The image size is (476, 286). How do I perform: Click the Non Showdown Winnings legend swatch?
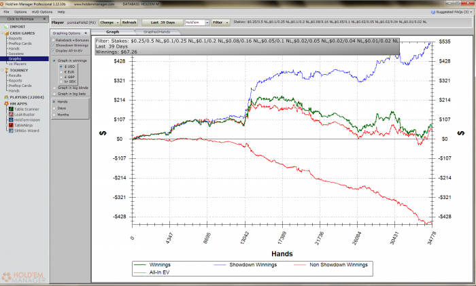(x=300, y=265)
